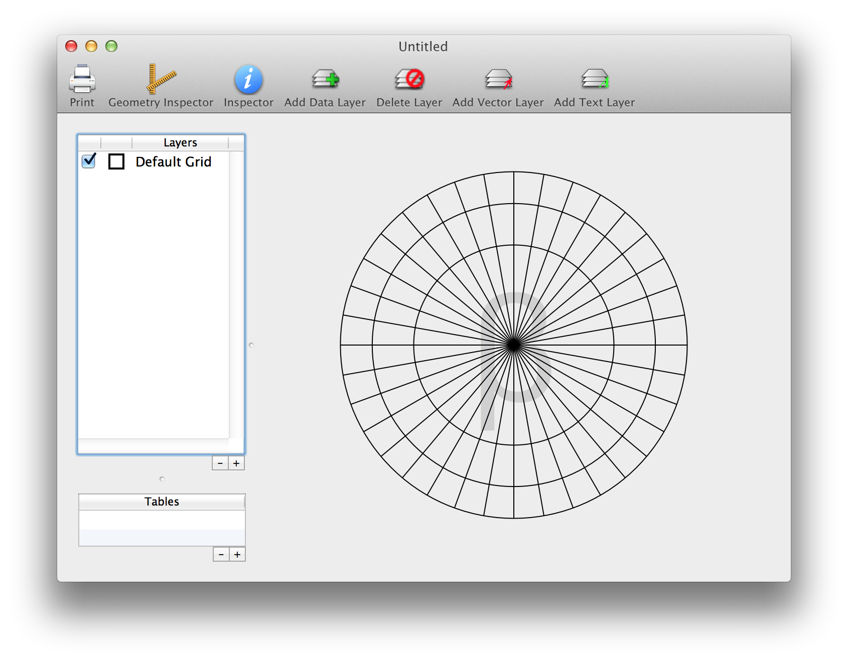Zoom the Untitled window with green button
This screenshot has width=848, height=661.
pos(111,46)
